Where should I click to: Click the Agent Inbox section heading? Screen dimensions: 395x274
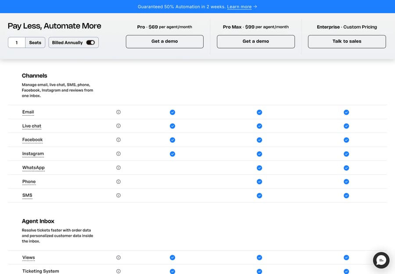38,221
